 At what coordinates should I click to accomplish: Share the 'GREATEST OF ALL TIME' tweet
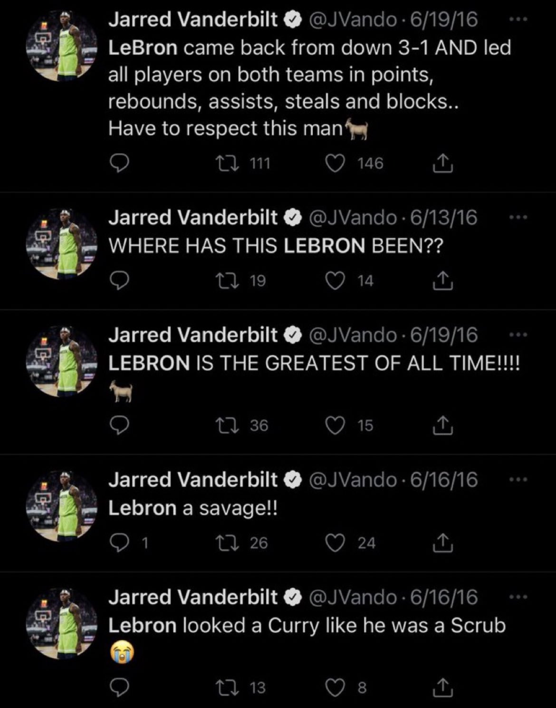442,425
